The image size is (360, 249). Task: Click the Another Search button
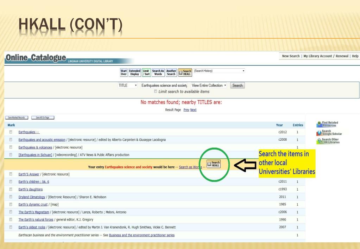coord(171,72)
